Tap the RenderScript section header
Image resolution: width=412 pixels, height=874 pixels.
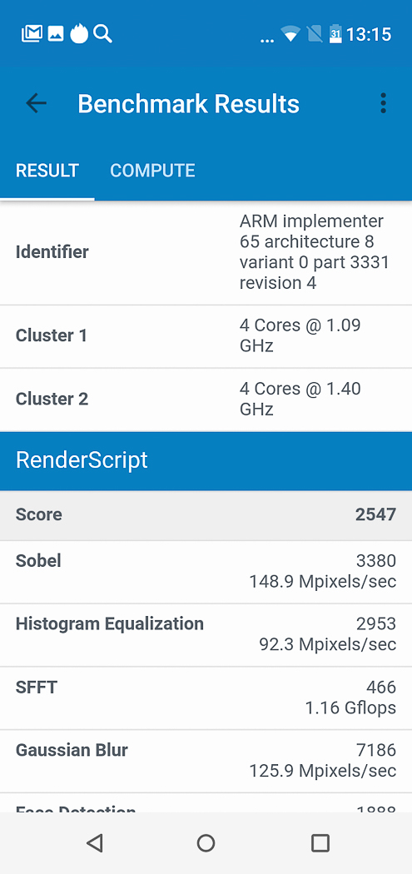[x=206, y=461]
